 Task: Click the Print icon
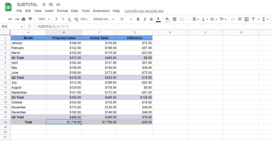click(24, 19)
